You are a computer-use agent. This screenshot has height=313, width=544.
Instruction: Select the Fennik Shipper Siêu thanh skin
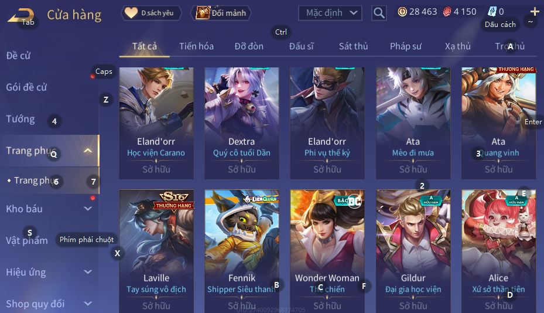point(242,251)
